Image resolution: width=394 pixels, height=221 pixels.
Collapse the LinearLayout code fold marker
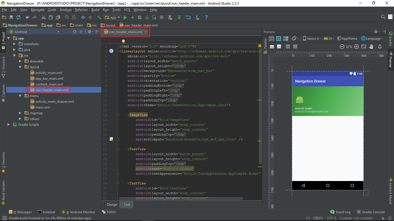(x=117, y=51)
